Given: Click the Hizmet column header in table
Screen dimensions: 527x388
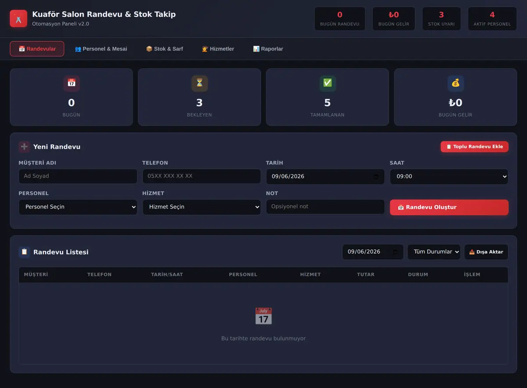Looking at the screenshot, I should [x=310, y=275].
